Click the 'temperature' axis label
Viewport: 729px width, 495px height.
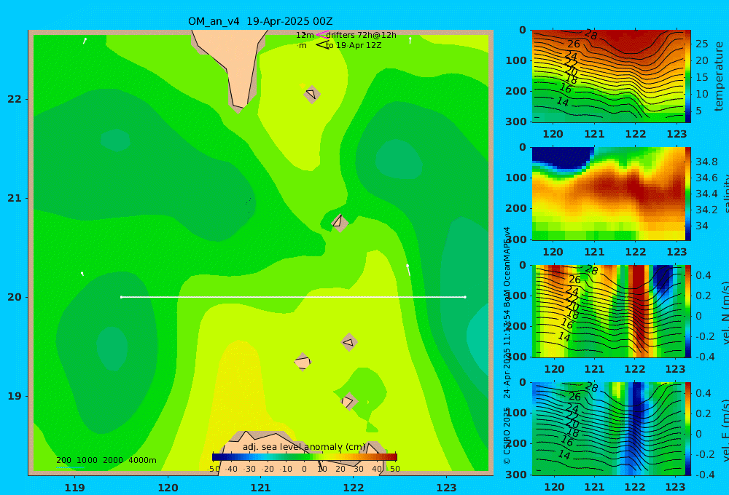click(719, 76)
